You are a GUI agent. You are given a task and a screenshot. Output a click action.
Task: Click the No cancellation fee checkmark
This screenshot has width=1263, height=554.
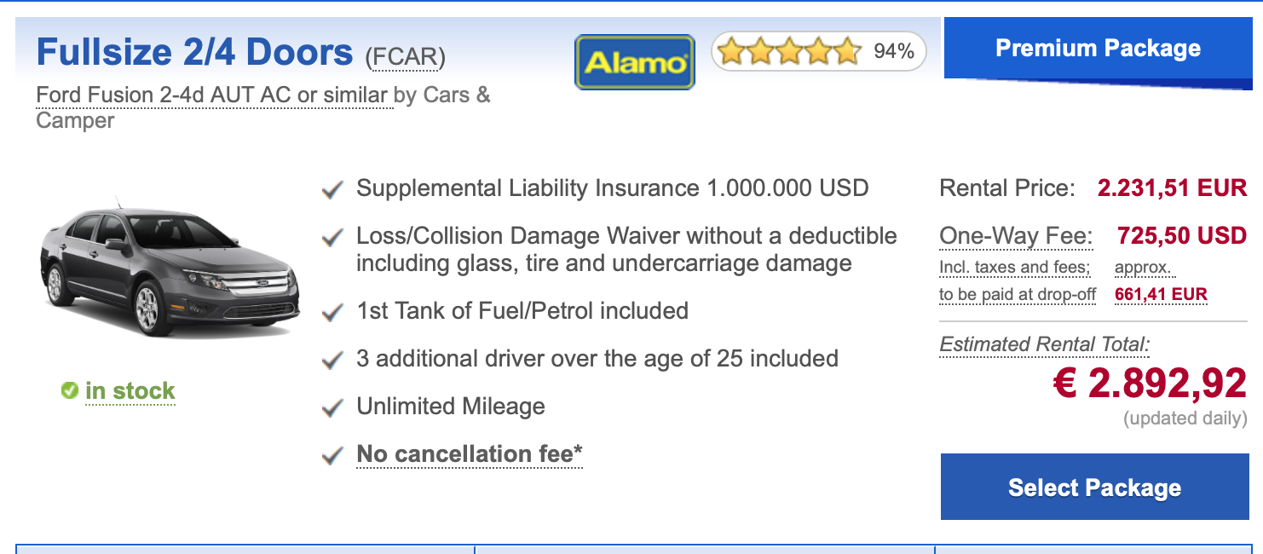click(332, 456)
